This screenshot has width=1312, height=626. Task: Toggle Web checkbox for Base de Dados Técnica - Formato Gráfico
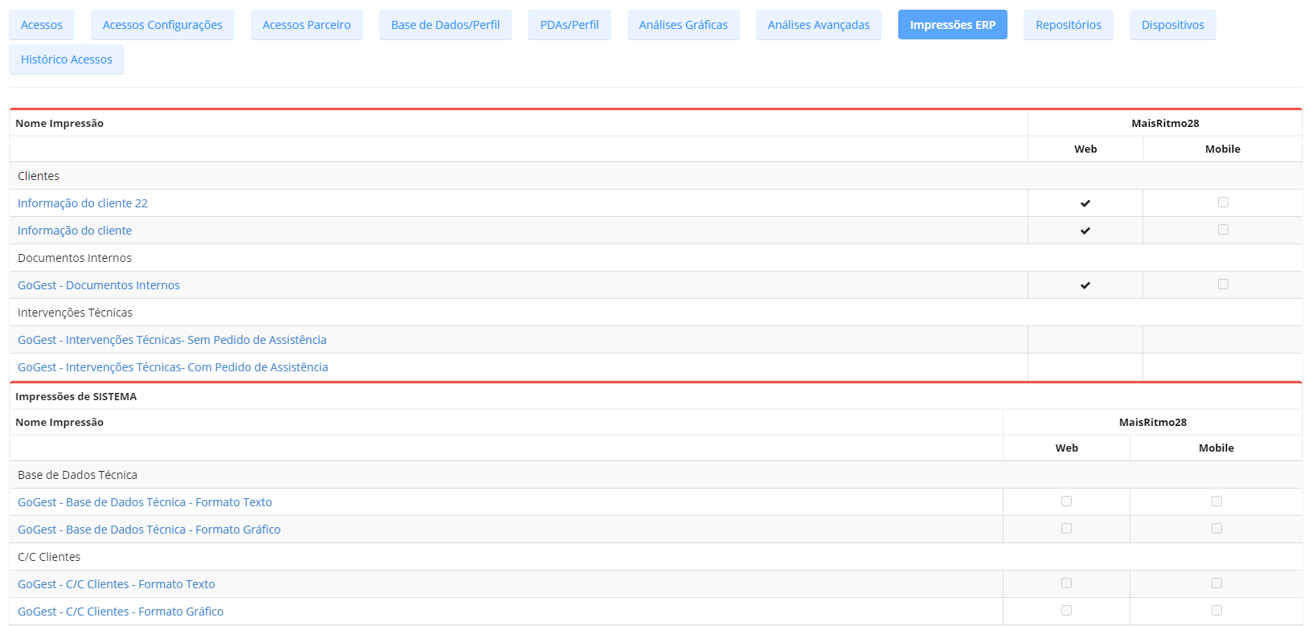(1066, 529)
